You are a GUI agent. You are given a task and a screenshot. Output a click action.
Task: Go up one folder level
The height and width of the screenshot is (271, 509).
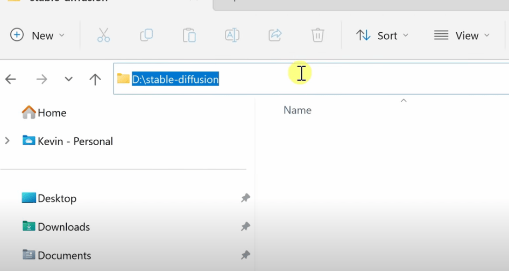click(95, 80)
